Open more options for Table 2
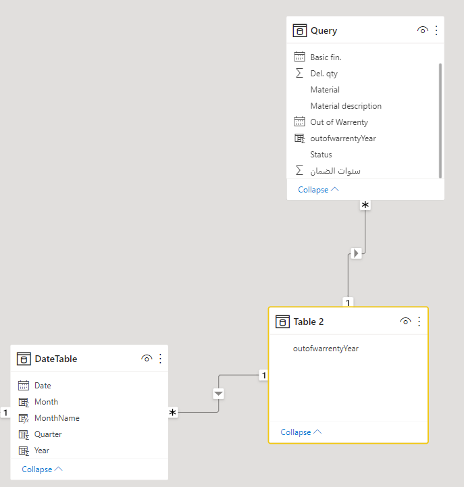This screenshot has width=464, height=487. click(419, 322)
